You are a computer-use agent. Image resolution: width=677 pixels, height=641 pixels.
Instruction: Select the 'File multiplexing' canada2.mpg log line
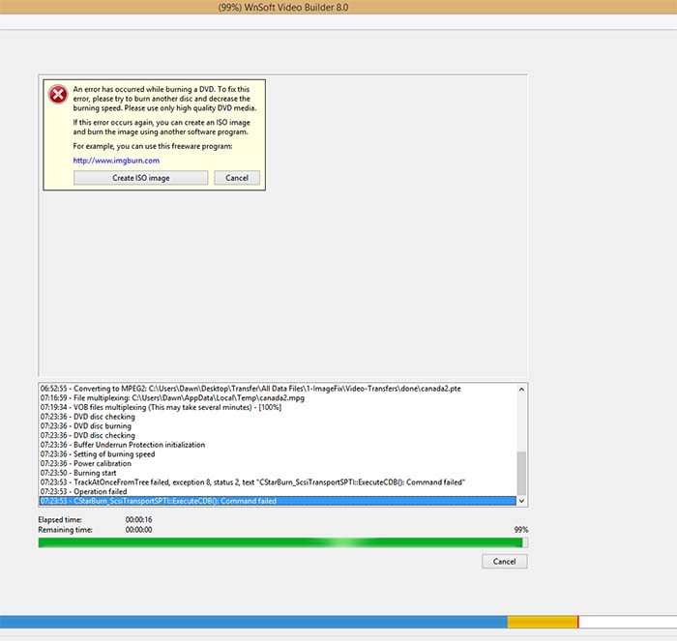pyautogui.click(x=278, y=398)
